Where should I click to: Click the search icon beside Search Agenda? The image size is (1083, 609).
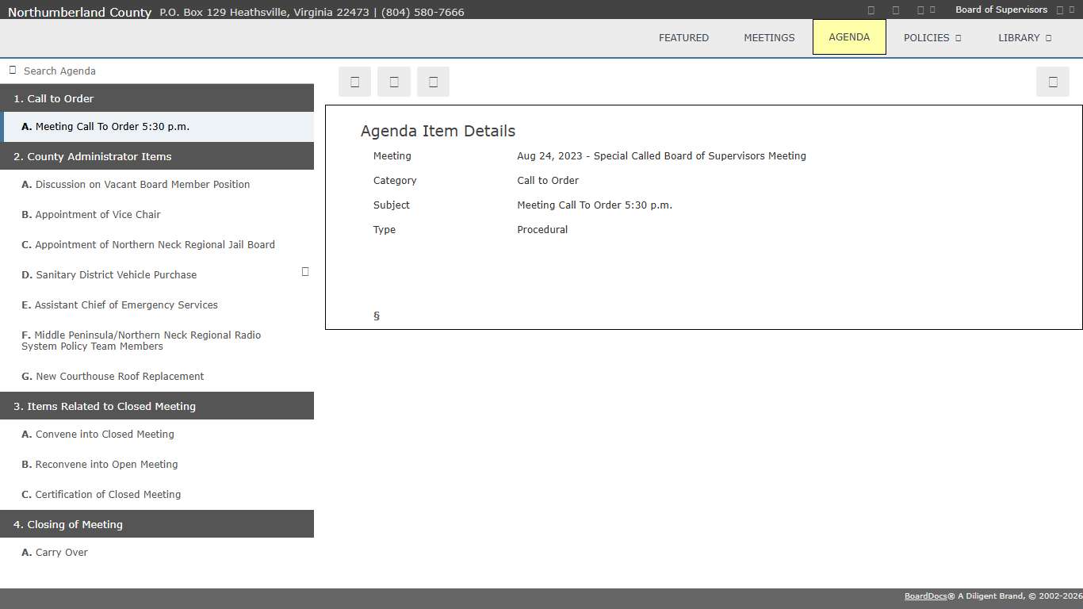[x=12, y=70]
